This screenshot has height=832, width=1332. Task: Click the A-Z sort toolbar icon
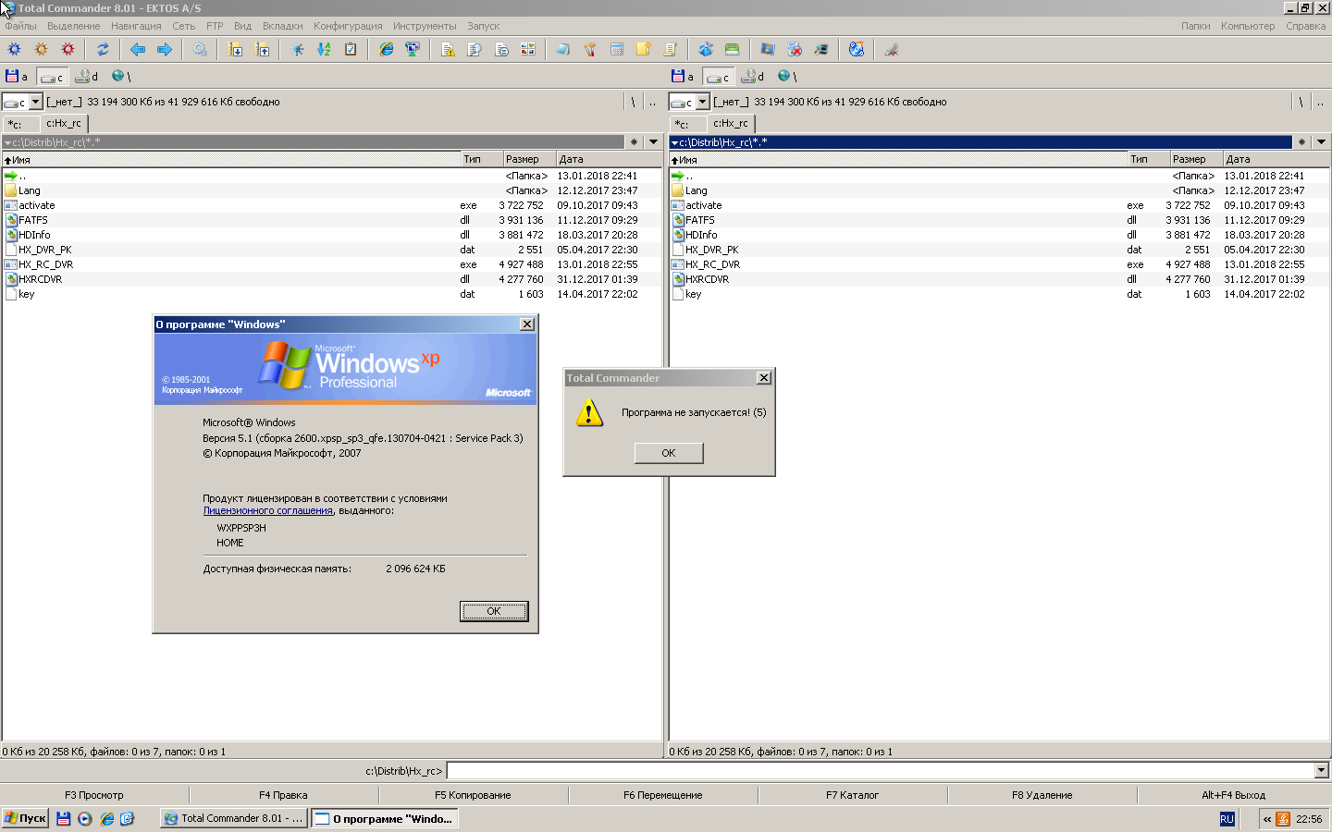pos(324,50)
